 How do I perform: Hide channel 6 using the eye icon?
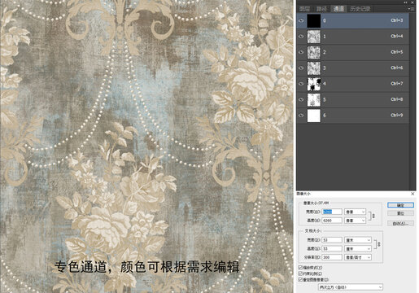[x=301, y=116]
